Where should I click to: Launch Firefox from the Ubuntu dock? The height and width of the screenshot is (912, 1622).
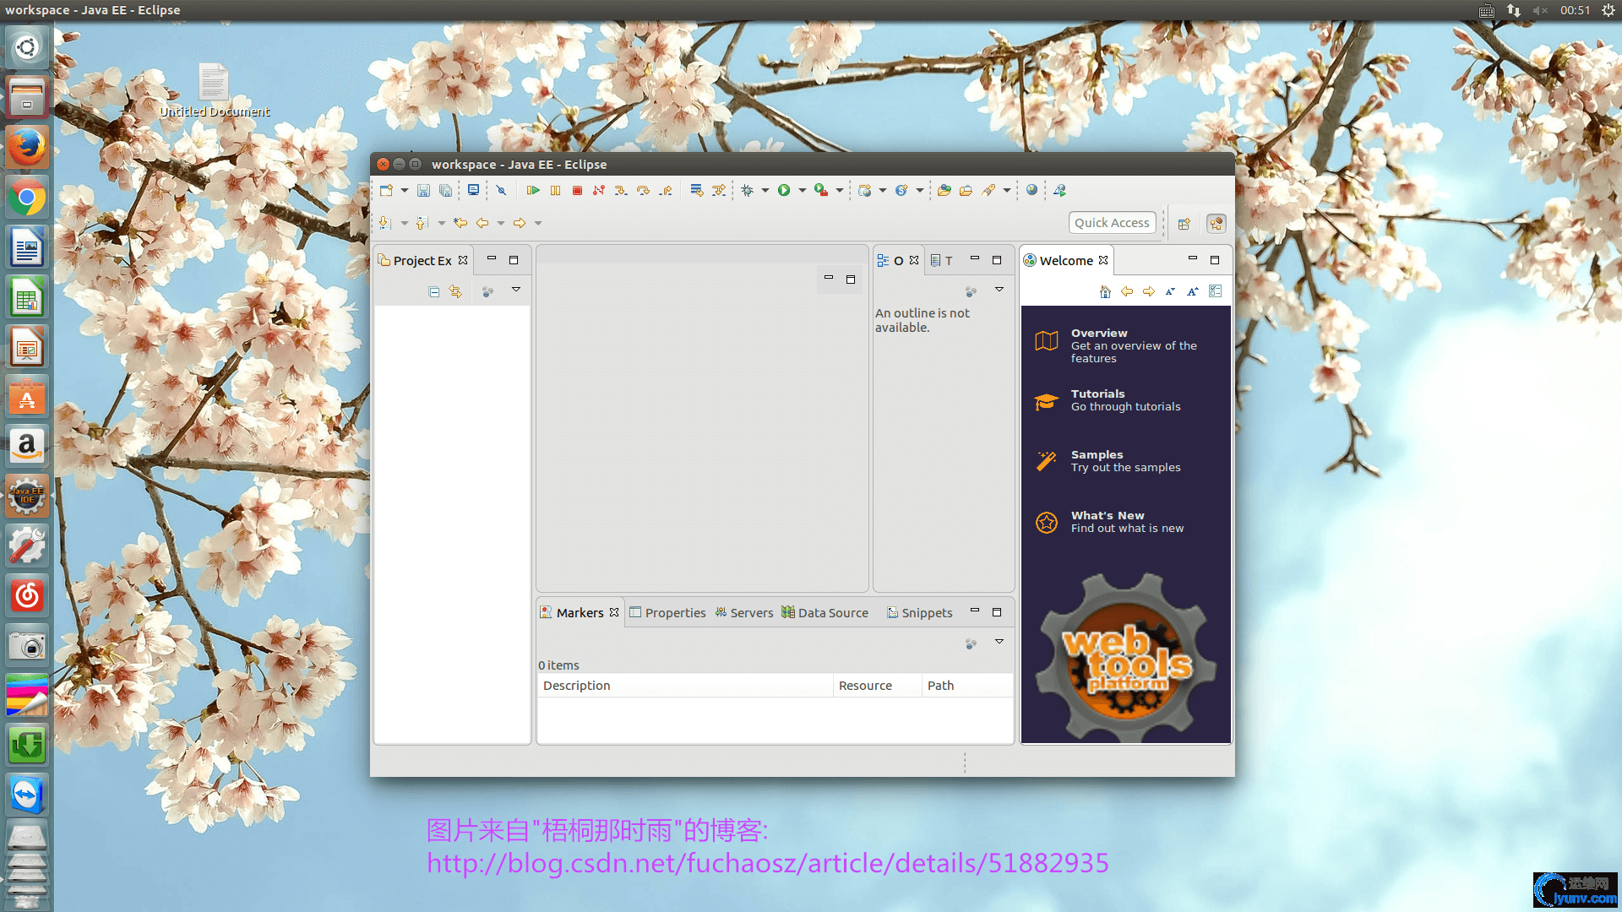(27, 148)
